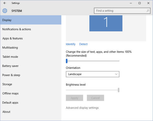Image resolution: width=153 pixels, height=121 pixels.
Task: Go back using the back arrow
Action: tap(5, 3)
